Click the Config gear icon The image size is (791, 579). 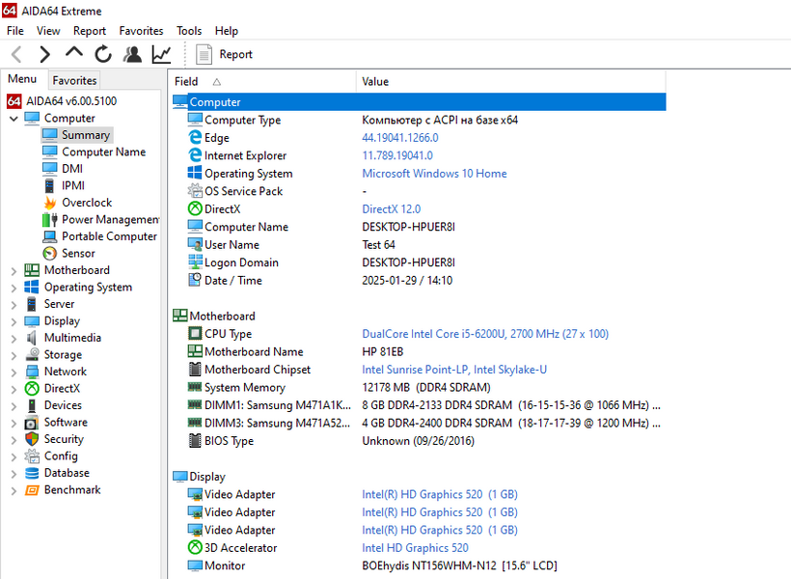[32, 455]
